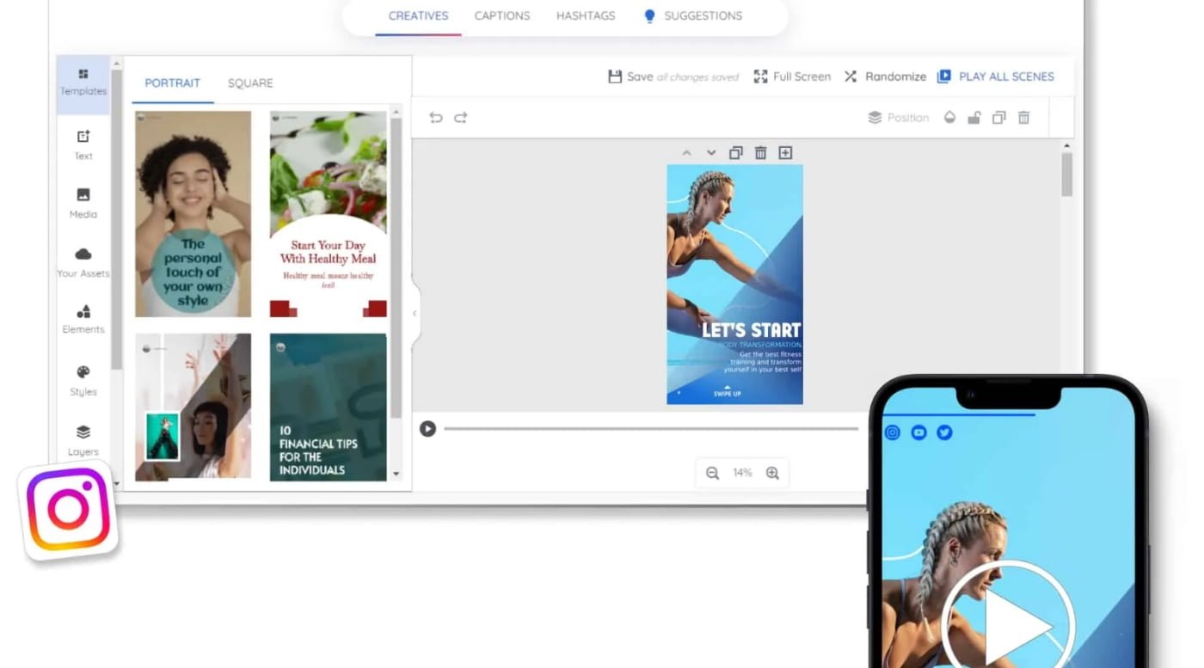Click the YouTube icon on phone preview

(x=918, y=432)
